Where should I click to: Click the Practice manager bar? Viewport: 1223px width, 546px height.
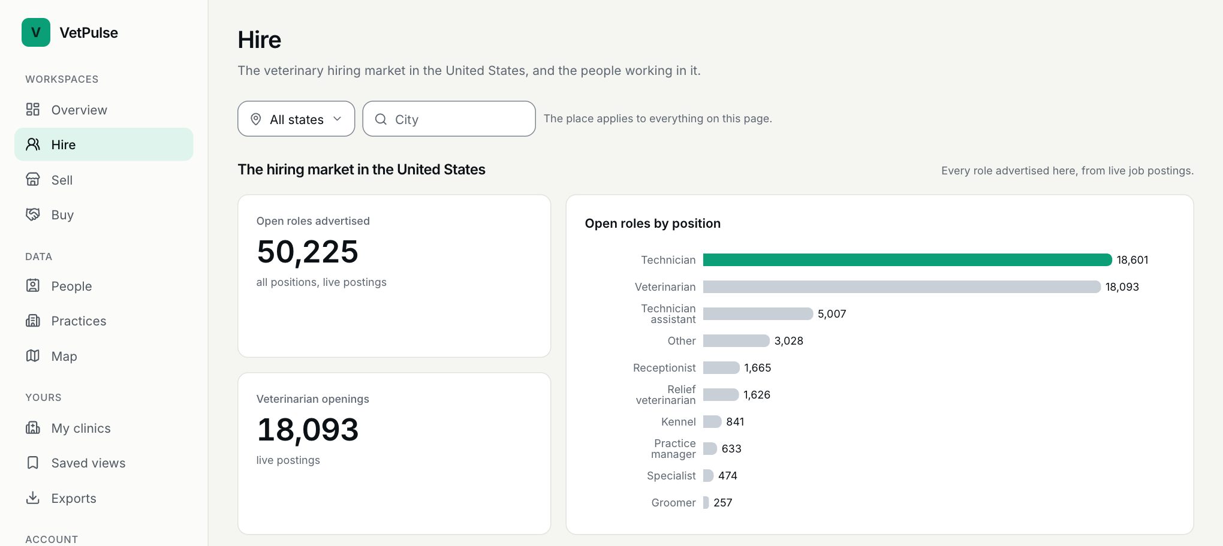710,448
